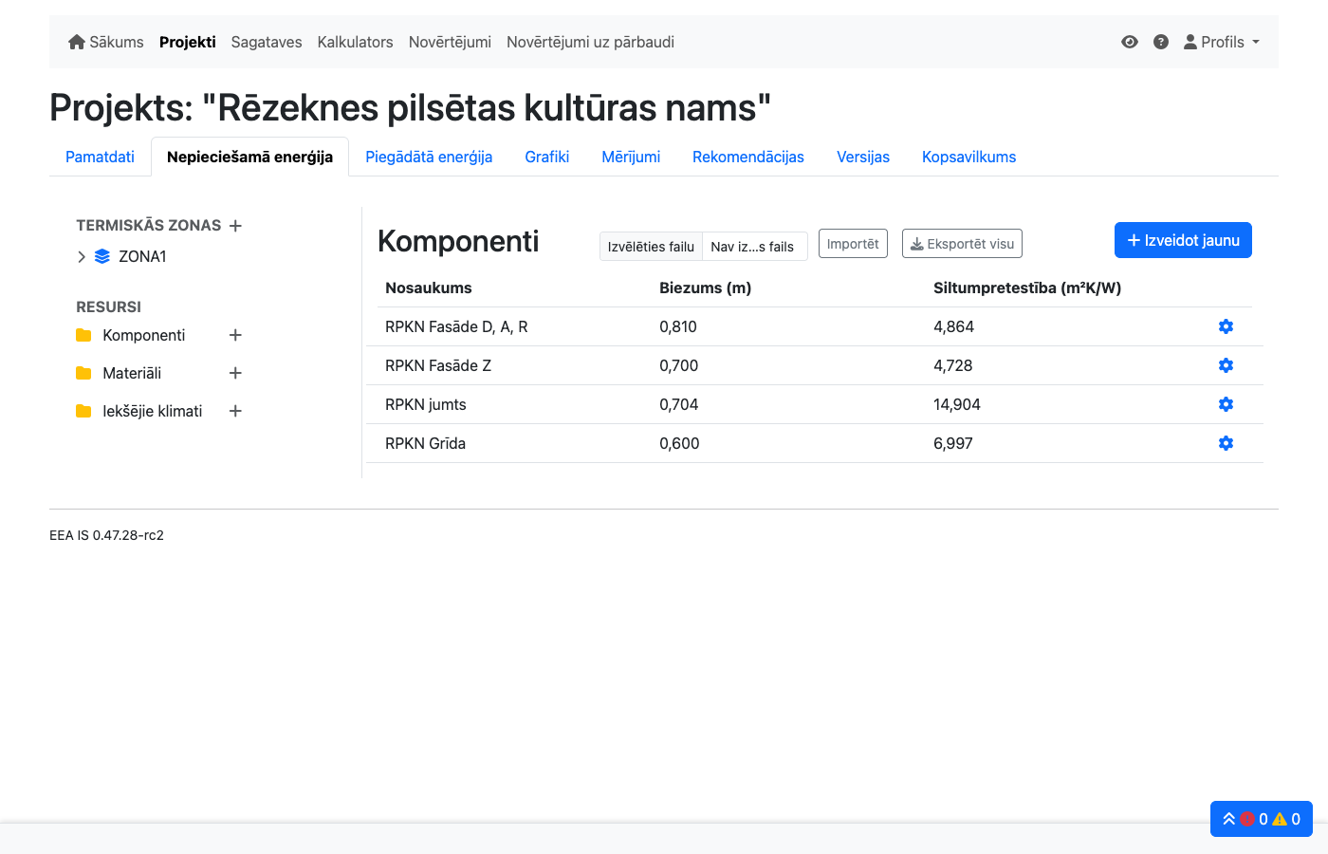Click the Materiāli folder icon

coord(83,373)
